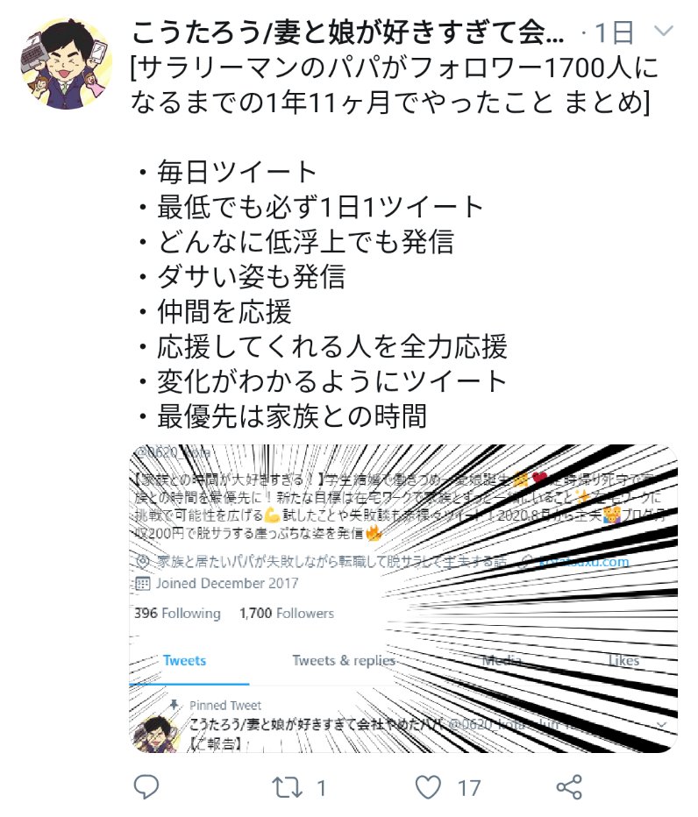Open the Likes tab
This screenshot has width=698, height=817.
point(623,661)
